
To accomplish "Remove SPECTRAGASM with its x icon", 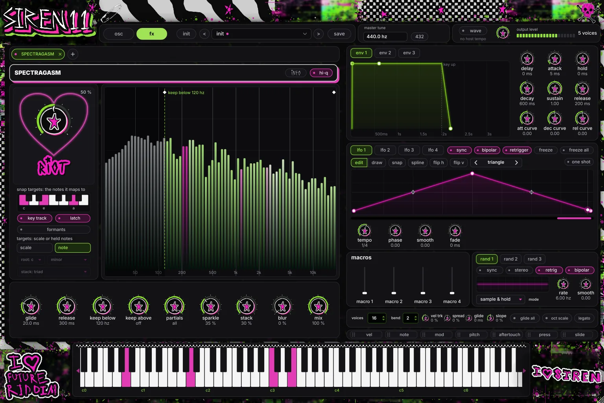I will [x=60, y=54].
